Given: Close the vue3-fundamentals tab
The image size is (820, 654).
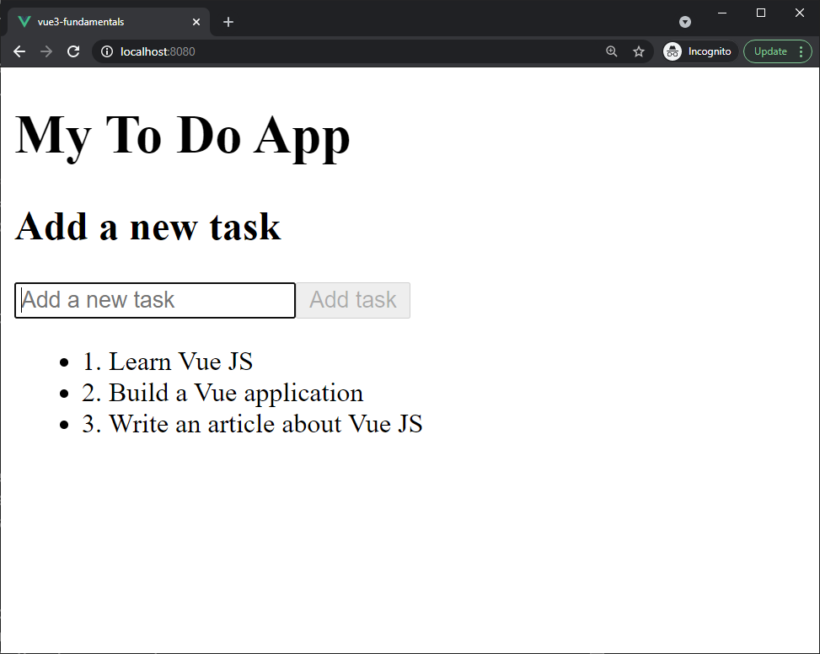Looking at the screenshot, I should pos(196,22).
